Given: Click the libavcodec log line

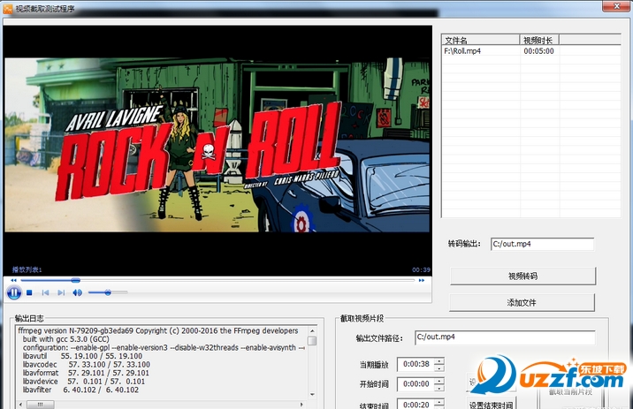Looking at the screenshot, I should click(87, 365).
